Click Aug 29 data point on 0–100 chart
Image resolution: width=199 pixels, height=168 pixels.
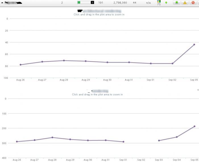coord(86,61)
